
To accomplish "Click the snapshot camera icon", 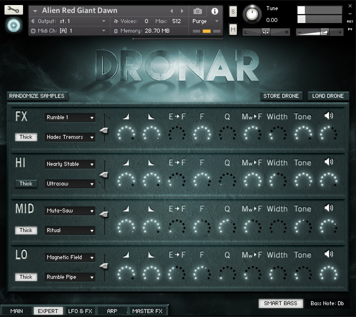I will 197,11.
